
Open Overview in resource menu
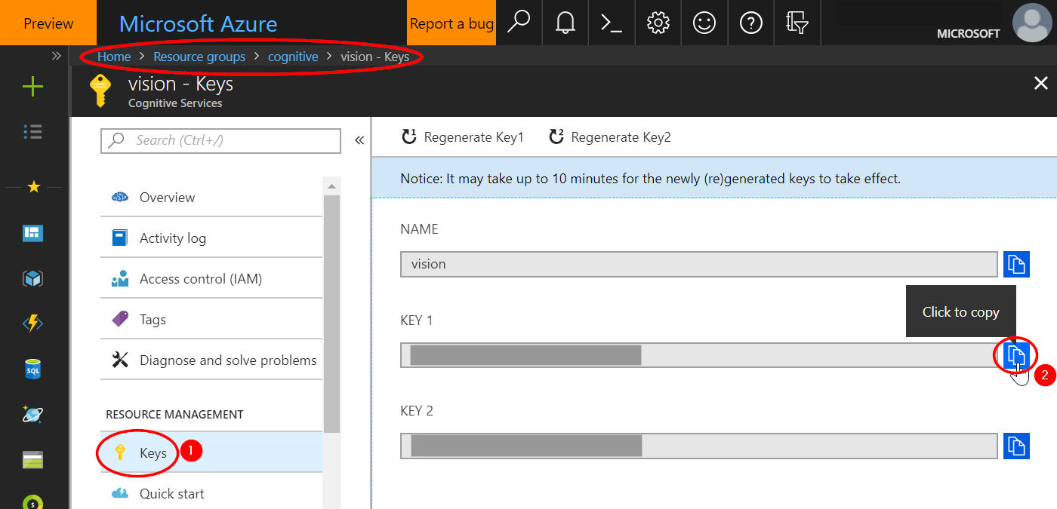(211, 197)
